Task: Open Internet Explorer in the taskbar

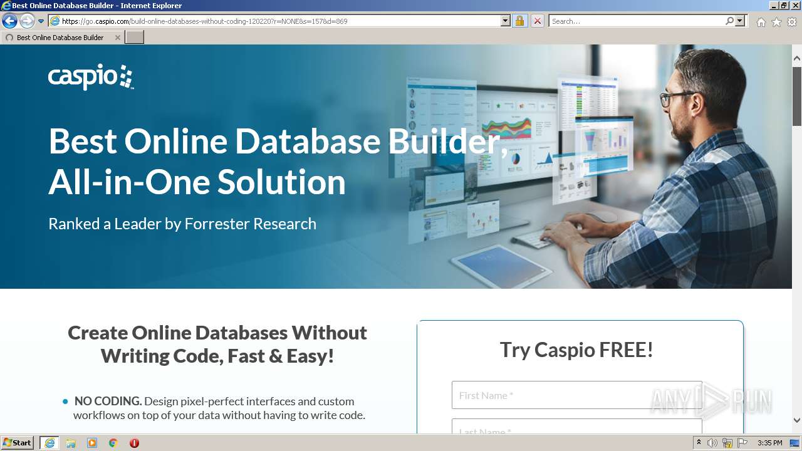Action: pos(49,443)
